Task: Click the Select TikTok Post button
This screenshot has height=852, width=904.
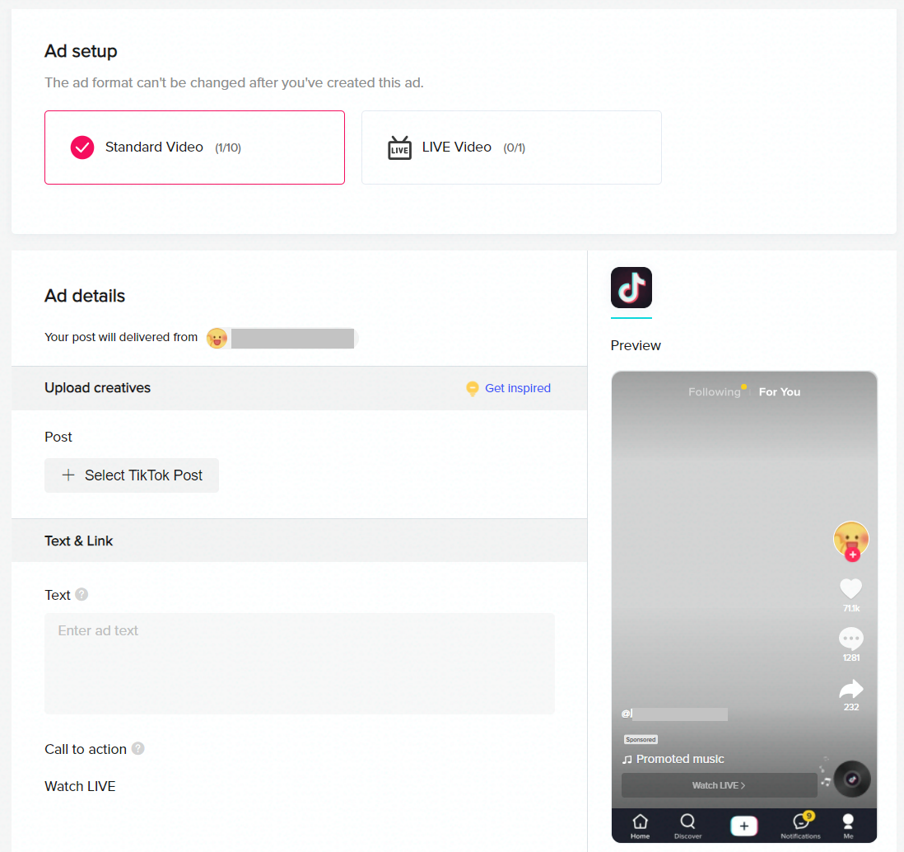Action: [132, 475]
